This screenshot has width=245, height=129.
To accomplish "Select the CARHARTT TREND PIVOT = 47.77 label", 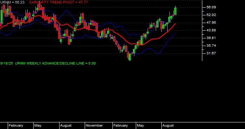I will (x=58, y=2).
